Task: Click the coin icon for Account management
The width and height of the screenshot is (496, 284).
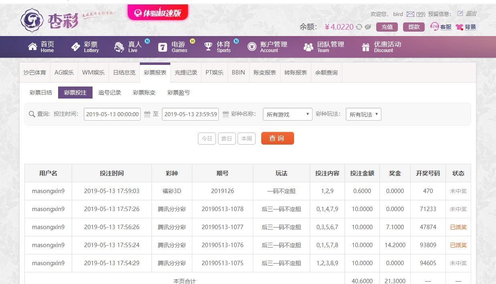Action: point(252,47)
